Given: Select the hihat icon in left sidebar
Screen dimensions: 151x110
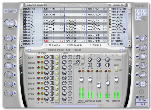Looking at the screenshot, I should click(9, 57).
